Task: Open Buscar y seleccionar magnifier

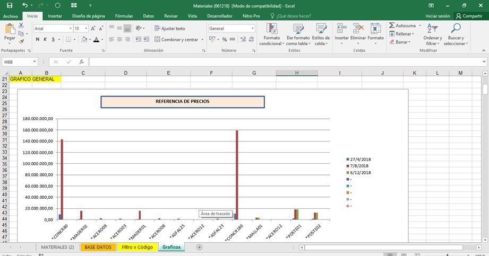Action: pos(456,34)
